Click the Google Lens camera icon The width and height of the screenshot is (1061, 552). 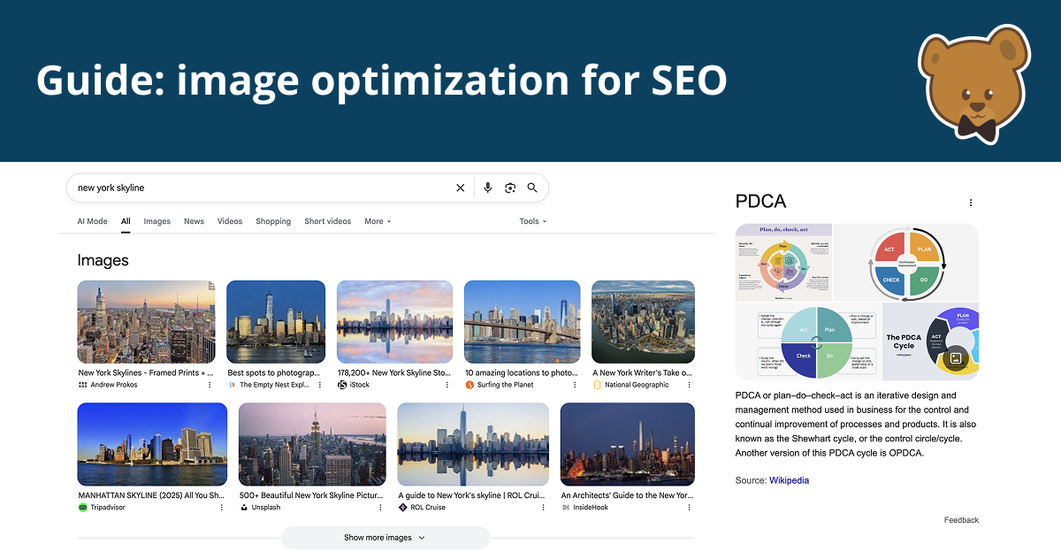click(x=510, y=188)
